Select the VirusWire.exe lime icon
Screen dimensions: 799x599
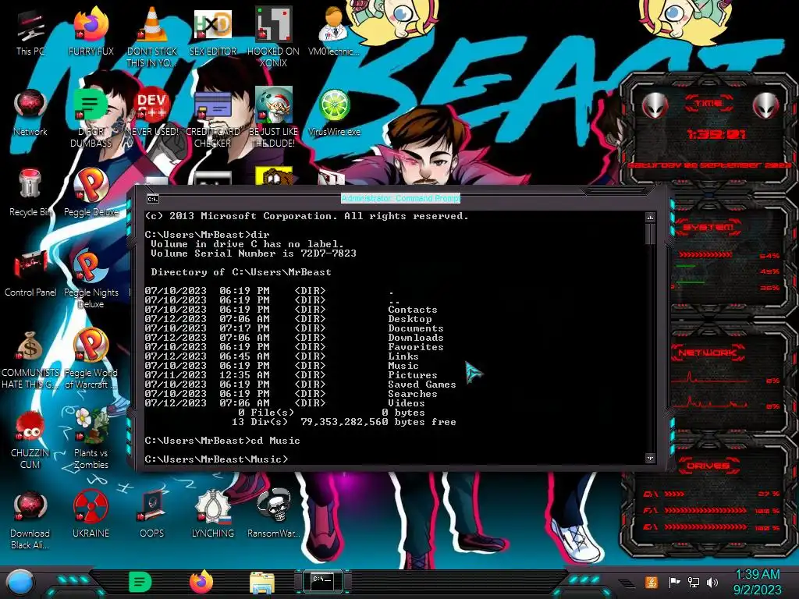334,112
